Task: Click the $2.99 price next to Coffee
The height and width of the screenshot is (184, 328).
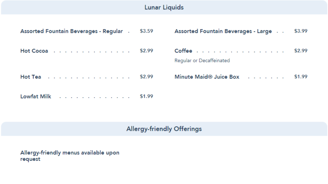Action: 301,51
